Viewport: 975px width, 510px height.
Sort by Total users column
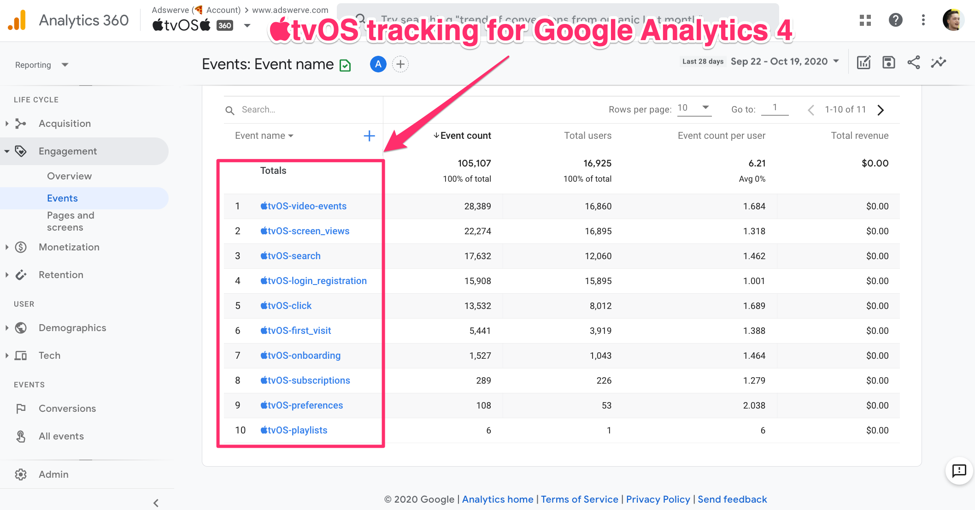tap(587, 136)
